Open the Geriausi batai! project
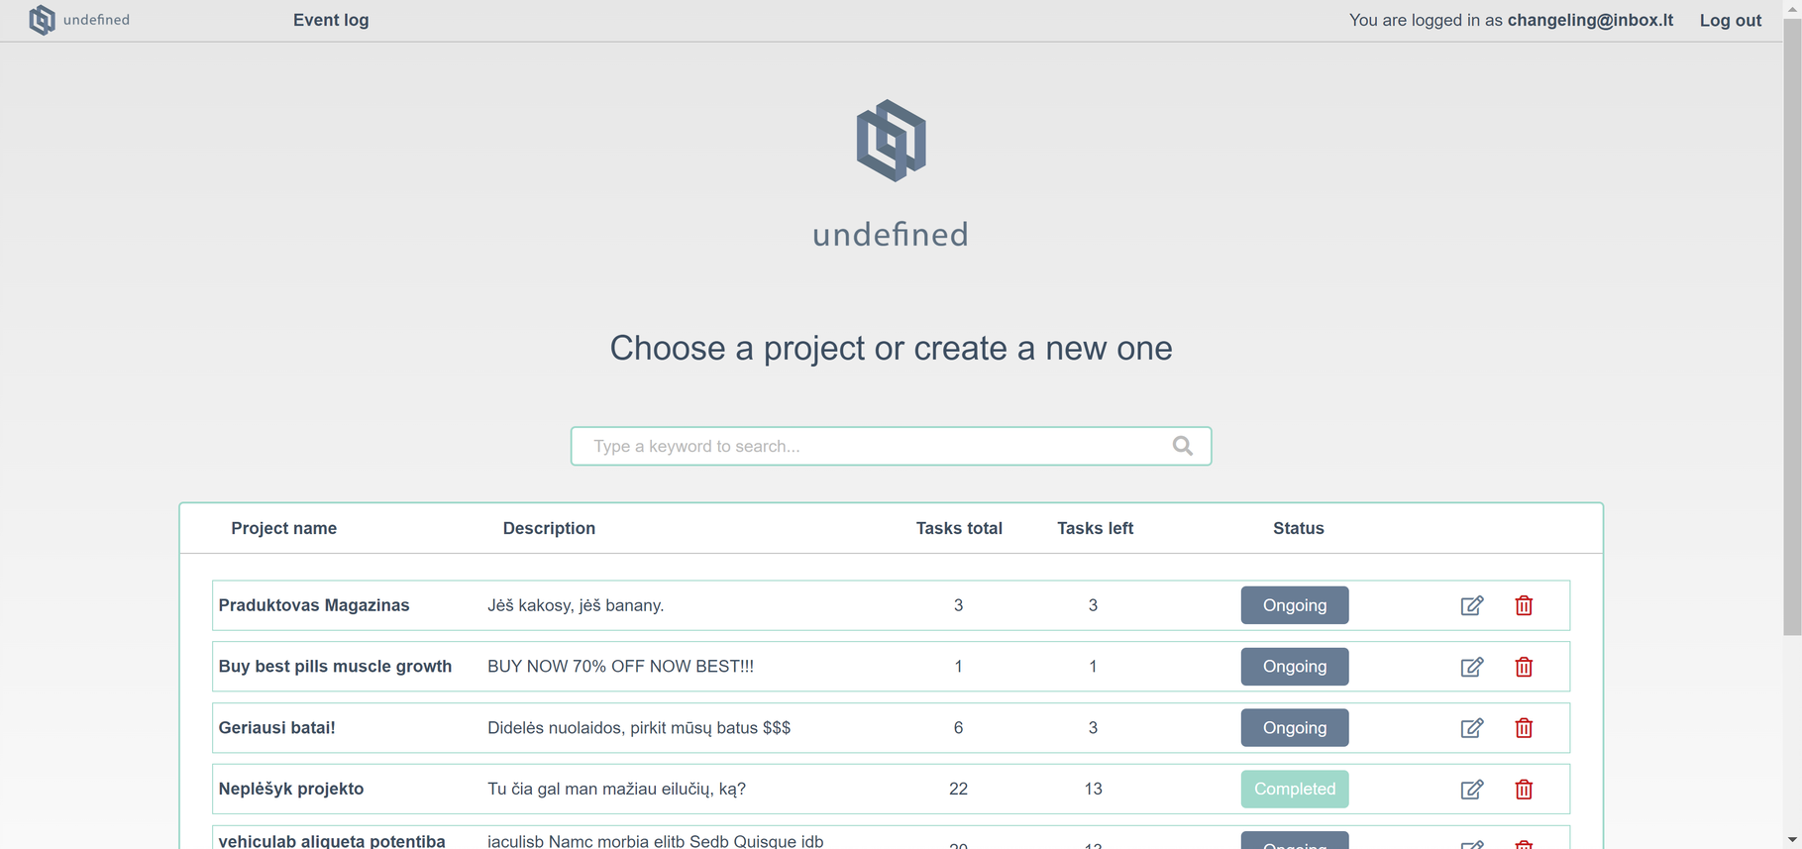Image resolution: width=1802 pixels, height=849 pixels. point(277,728)
